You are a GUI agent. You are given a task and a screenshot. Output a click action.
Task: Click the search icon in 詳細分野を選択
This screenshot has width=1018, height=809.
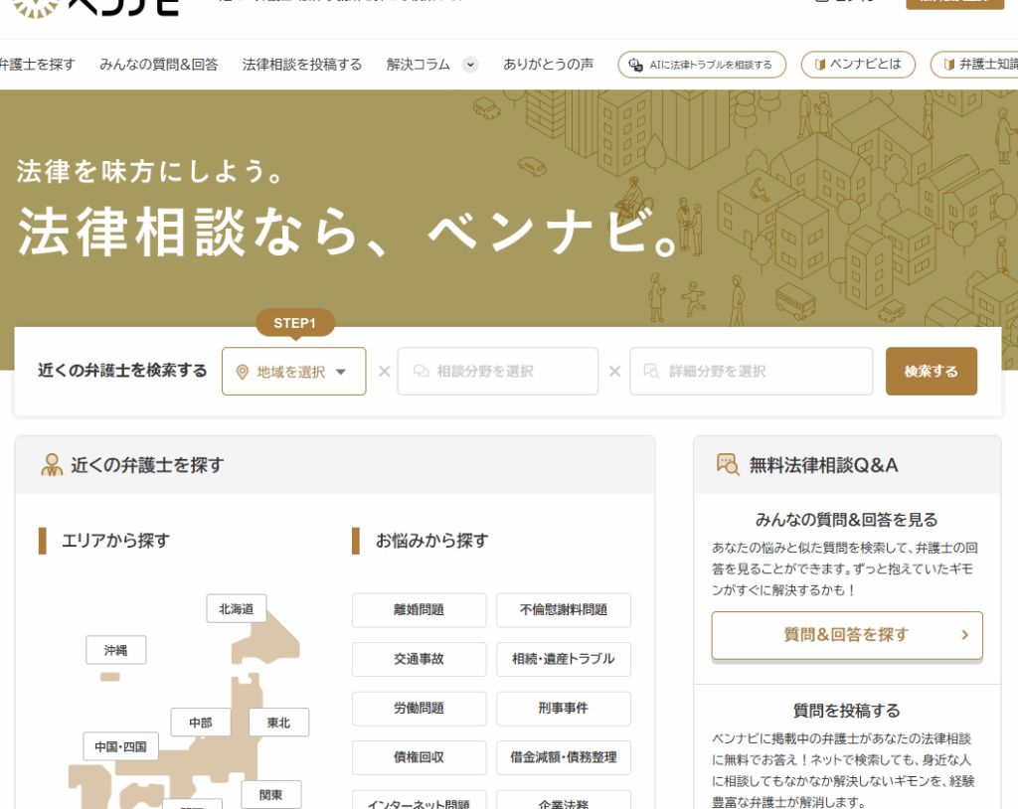(651, 372)
